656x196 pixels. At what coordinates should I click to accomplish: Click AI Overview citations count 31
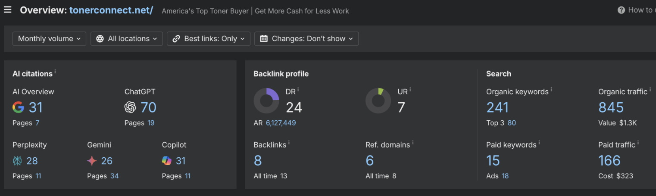(x=36, y=107)
